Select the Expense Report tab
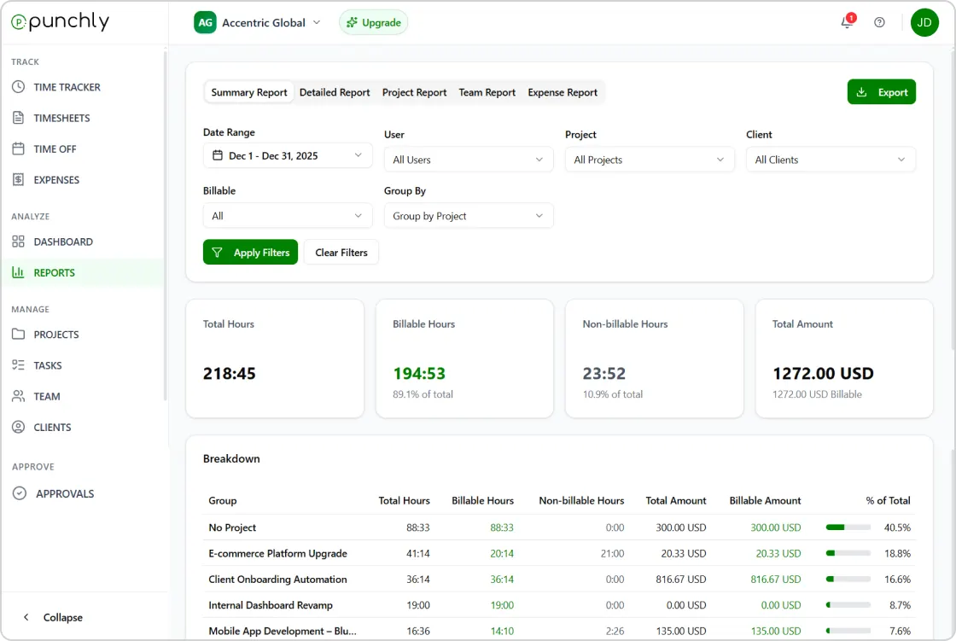The height and width of the screenshot is (641, 956). point(563,92)
